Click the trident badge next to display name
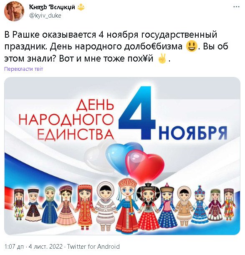The image size is (245, 255). tap(81, 7)
